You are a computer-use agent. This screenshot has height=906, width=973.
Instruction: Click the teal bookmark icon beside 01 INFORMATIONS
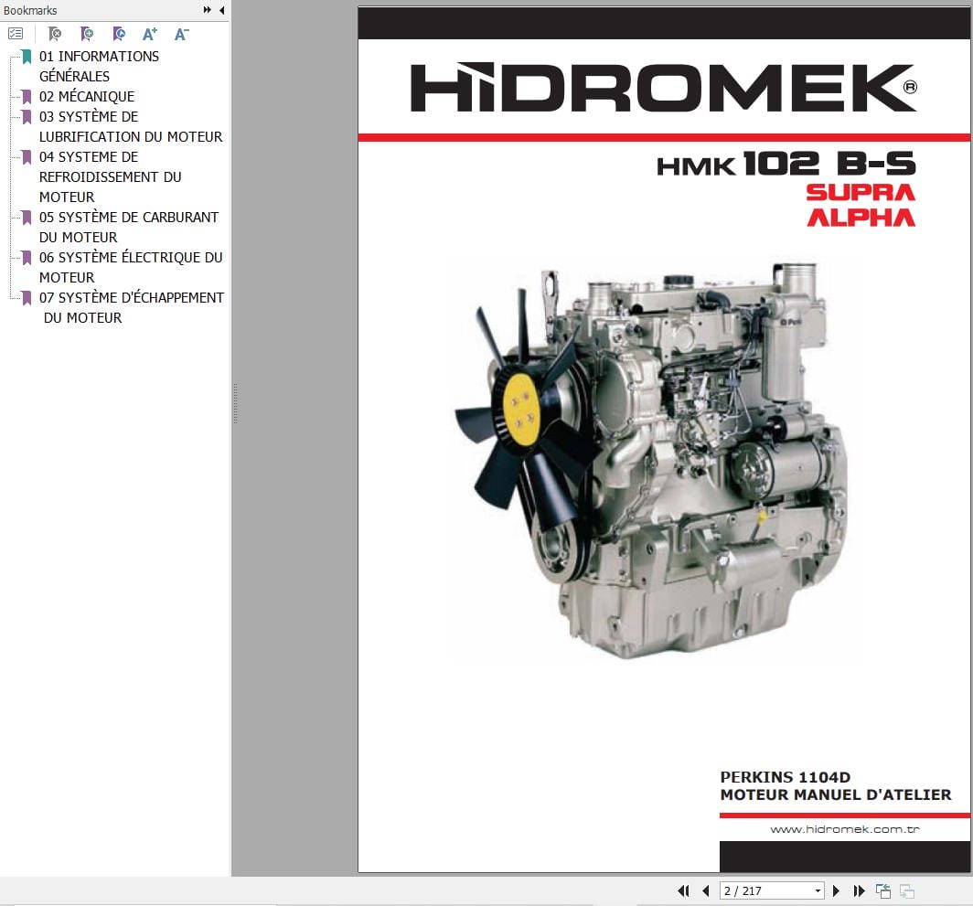27,57
